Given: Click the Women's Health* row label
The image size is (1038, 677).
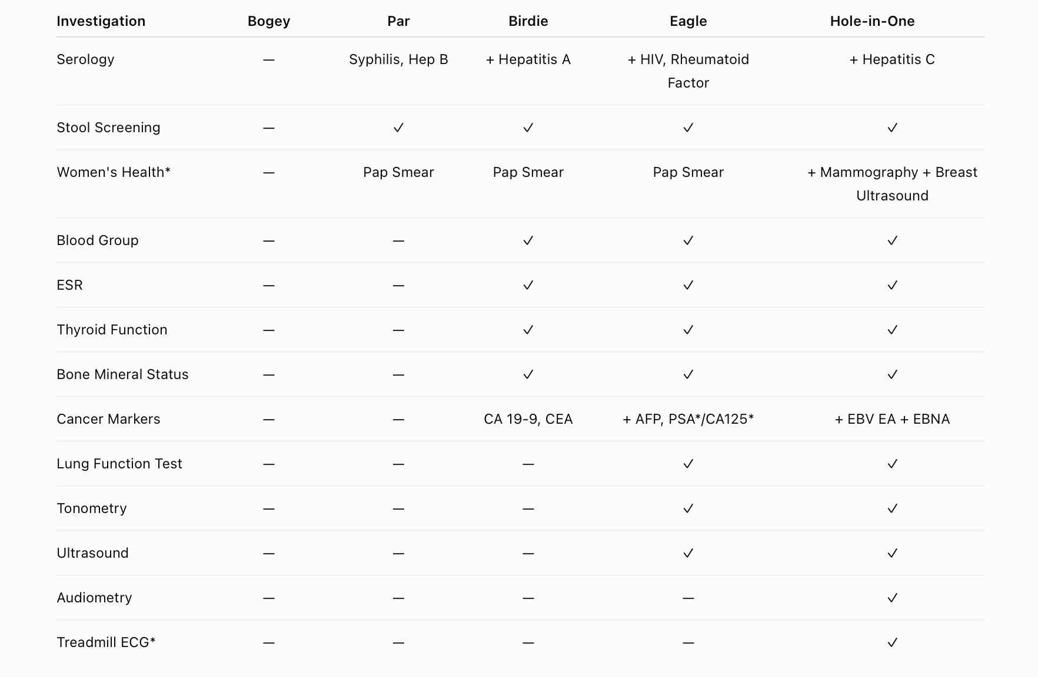Looking at the screenshot, I should (114, 172).
